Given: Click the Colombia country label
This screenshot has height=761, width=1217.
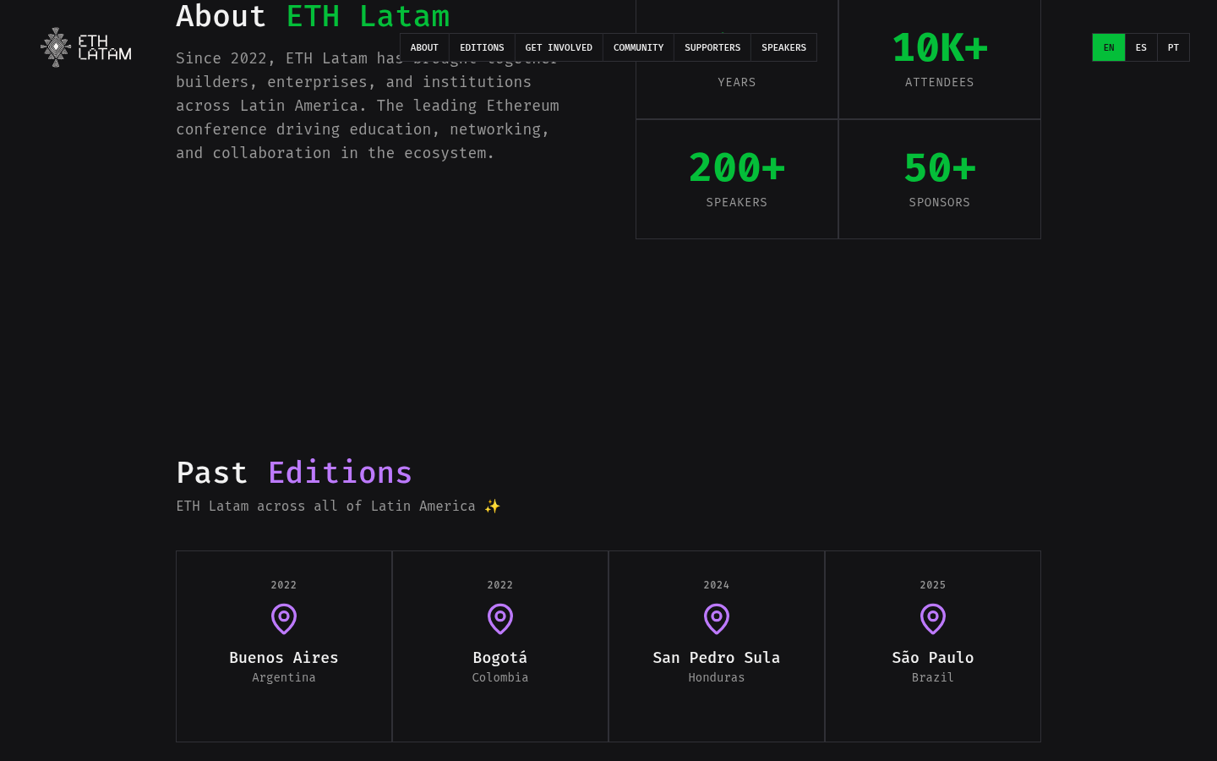Looking at the screenshot, I should click(x=500, y=677).
